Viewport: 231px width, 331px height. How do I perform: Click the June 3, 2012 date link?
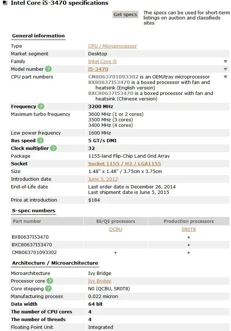point(103,179)
